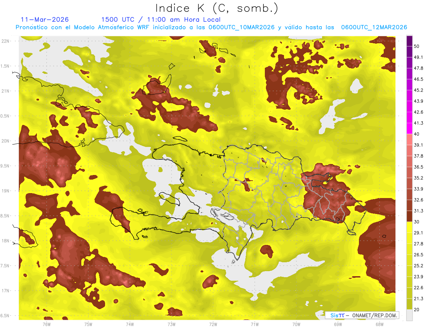The height and width of the screenshot is (329, 426).
Task: Click the '73W' longitude label
Action: coord(171,324)
